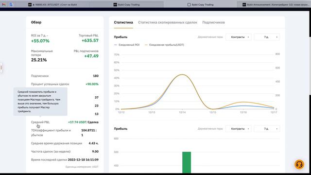
Task: Click the 12/14 peak on profit chart
Action: pos(182,74)
